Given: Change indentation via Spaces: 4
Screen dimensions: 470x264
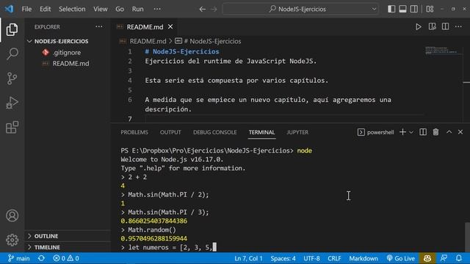Looking at the screenshot, I should 283,258.
